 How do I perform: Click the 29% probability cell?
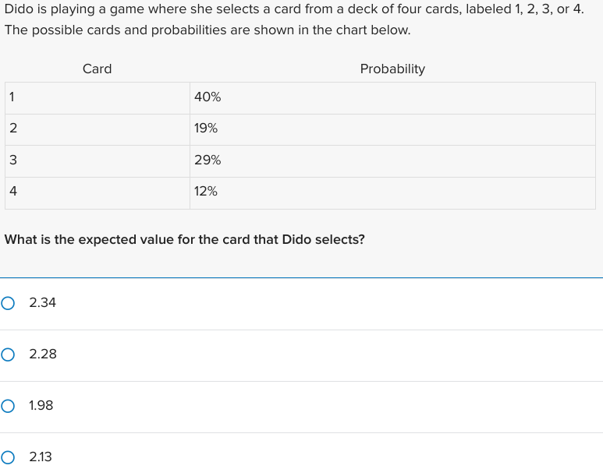[x=392, y=161]
